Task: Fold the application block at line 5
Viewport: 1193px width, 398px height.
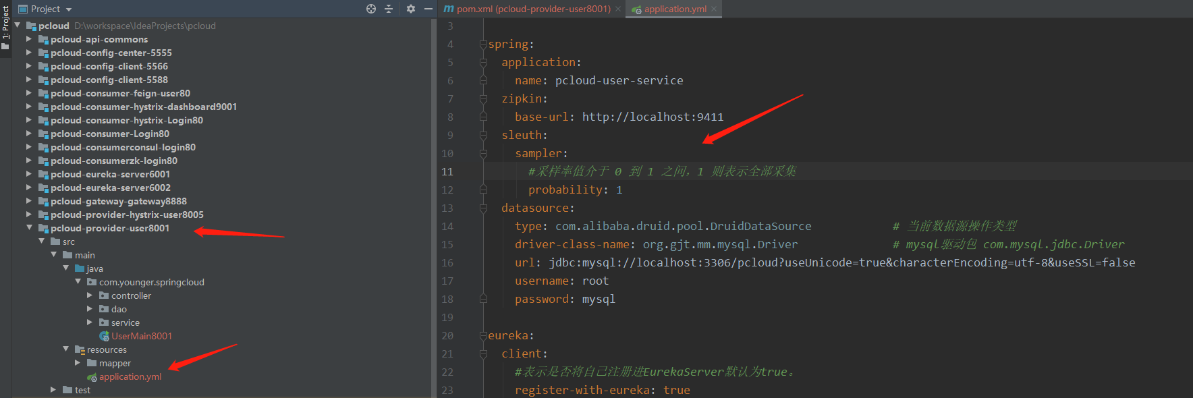Action: 483,62
